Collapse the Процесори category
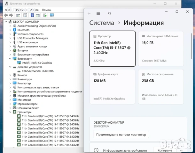Screen dimensions: 195x153 (10, 112)
